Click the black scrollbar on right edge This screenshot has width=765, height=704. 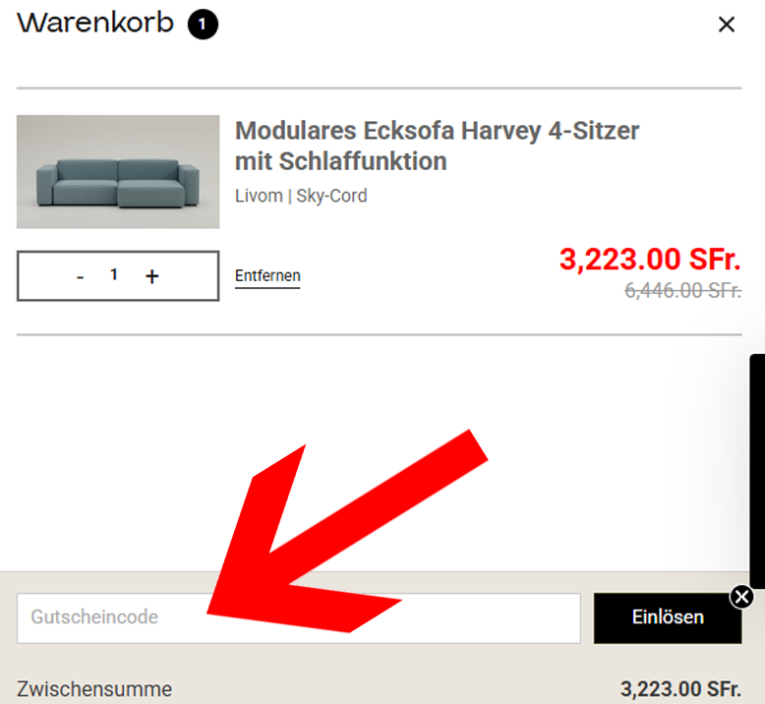[x=757, y=471]
